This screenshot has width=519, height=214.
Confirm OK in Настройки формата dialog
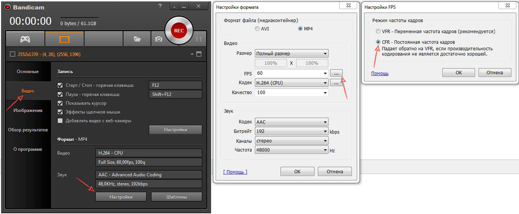pos(297,171)
